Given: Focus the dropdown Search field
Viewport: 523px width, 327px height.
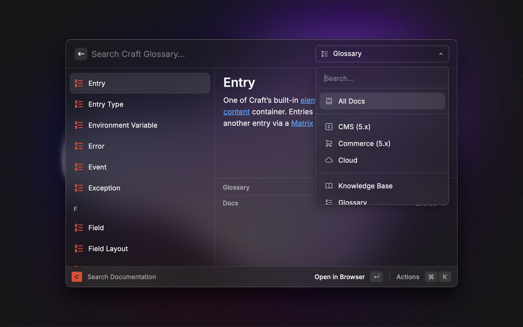Looking at the screenshot, I should click(x=382, y=78).
